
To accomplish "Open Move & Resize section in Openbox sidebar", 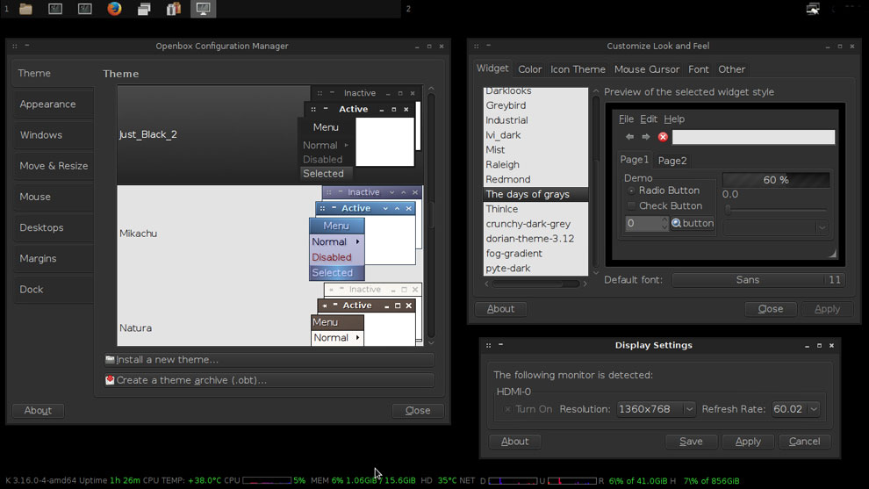I will click(53, 166).
